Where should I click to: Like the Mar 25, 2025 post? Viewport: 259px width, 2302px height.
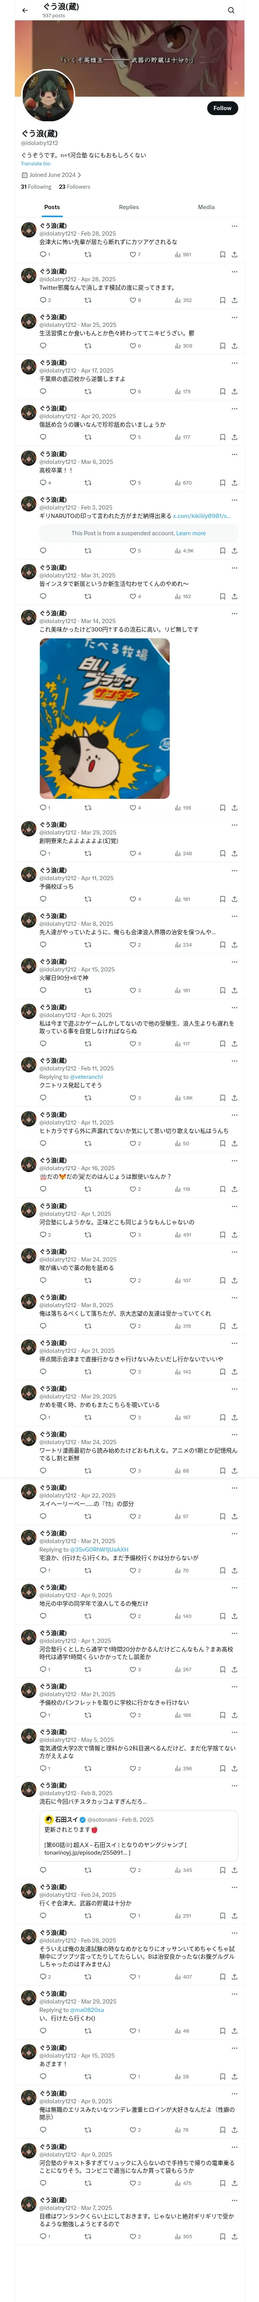point(132,346)
